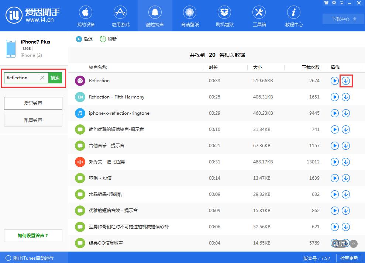Viewport: 365px width, 263px height.
Task: Open the 工具箱 toolbox section
Action: (259, 15)
